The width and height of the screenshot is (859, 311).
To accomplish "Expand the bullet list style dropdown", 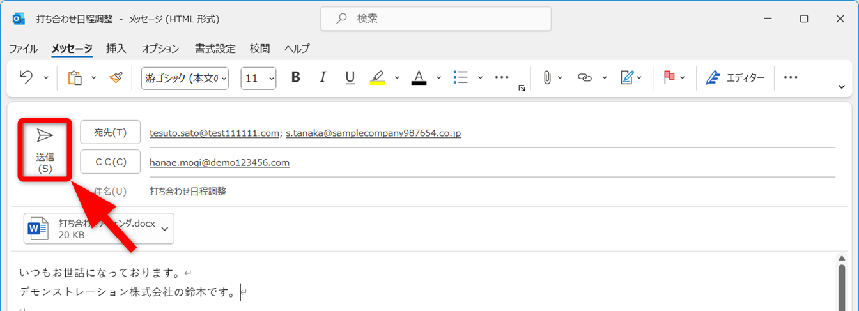I will pyautogui.click(x=480, y=78).
